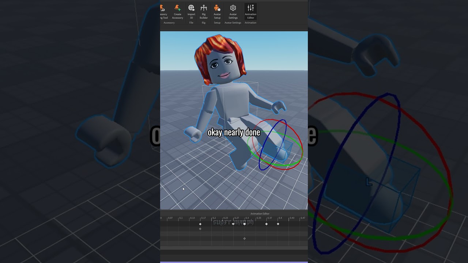Select the lower-track dim keyframe at 0.3
The width and height of the screenshot is (468, 263).
point(245,239)
